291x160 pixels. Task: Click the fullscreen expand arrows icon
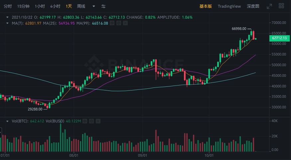pos(269,6)
